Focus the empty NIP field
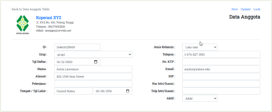272x112 pixels. pos(221,76)
